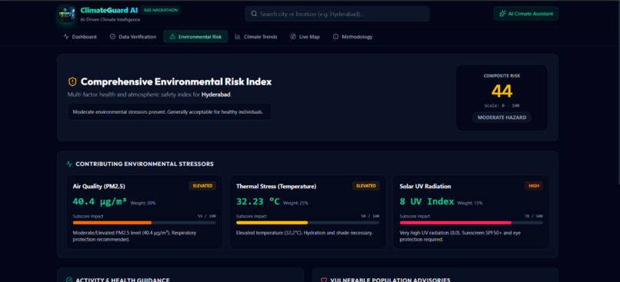Click the Scale: 0 - 100 label
Image resolution: width=620 pixels, height=282 pixels.
pos(502,106)
